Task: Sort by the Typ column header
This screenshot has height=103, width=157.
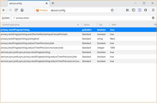Action: click(103, 25)
